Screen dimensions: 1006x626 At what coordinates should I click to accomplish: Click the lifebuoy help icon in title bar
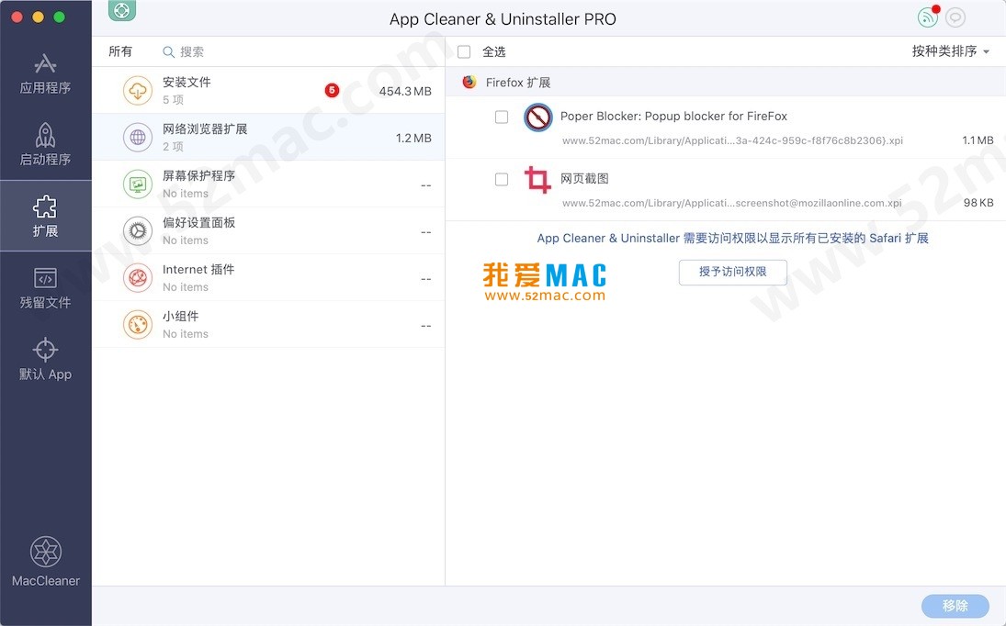coord(122,10)
